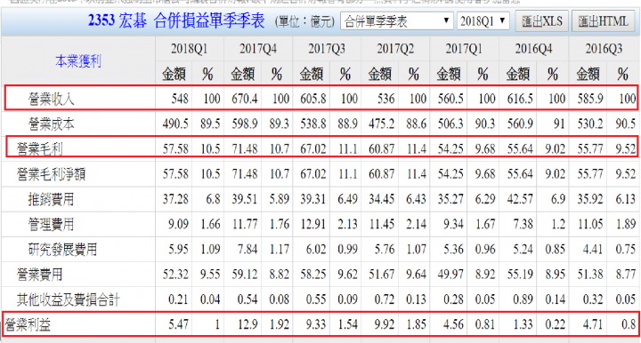Click the 2017Q3 column header
This screenshot has height=343, width=641.
(327, 49)
